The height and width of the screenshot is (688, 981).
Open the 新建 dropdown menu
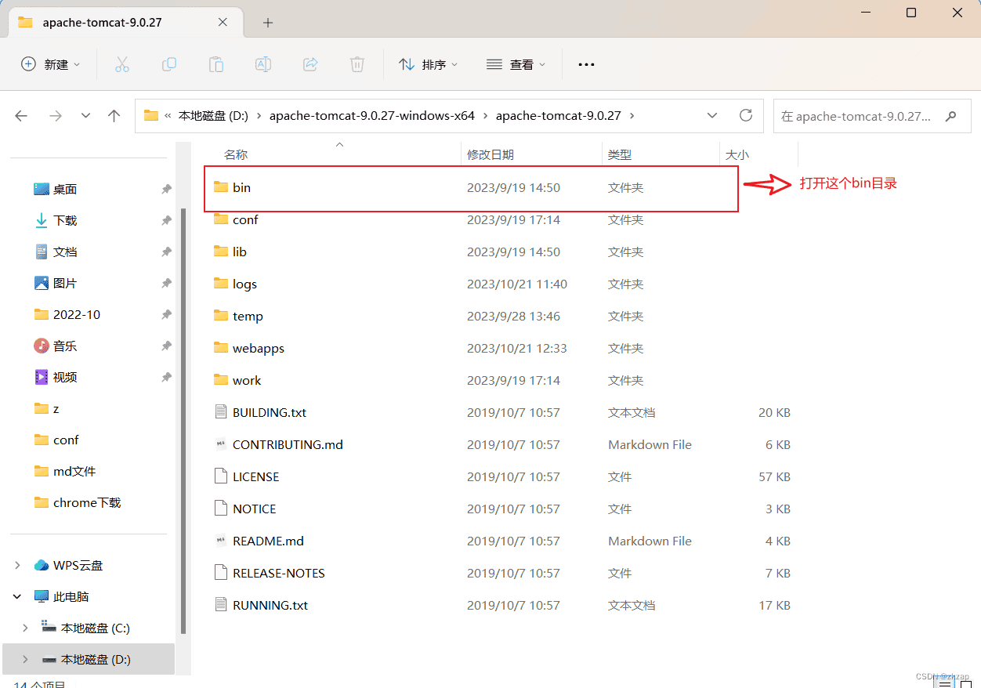coord(51,64)
